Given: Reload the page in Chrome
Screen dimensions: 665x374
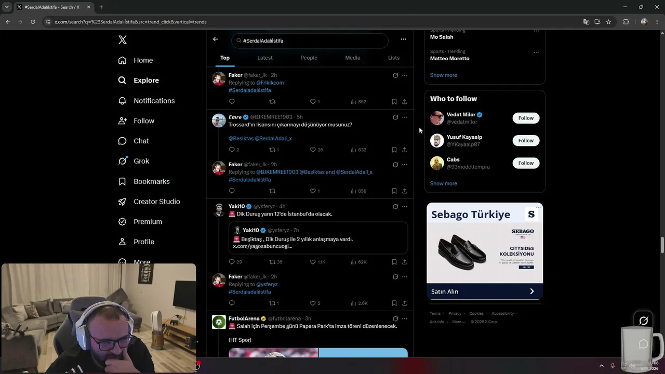Looking at the screenshot, I should (x=33, y=22).
